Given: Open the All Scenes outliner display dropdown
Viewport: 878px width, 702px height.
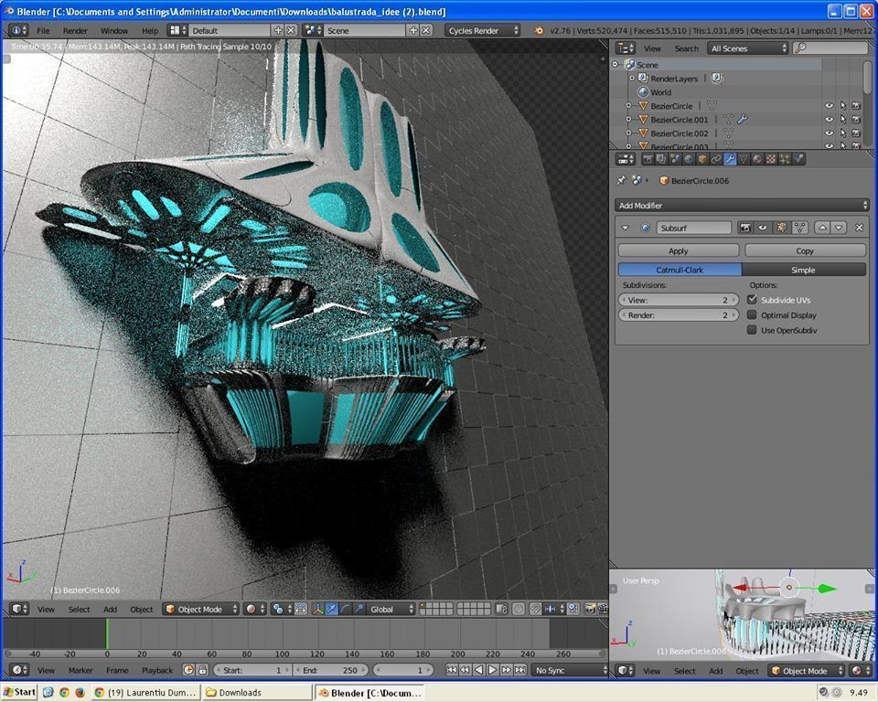Looking at the screenshot, I should [x=748, y=48].
